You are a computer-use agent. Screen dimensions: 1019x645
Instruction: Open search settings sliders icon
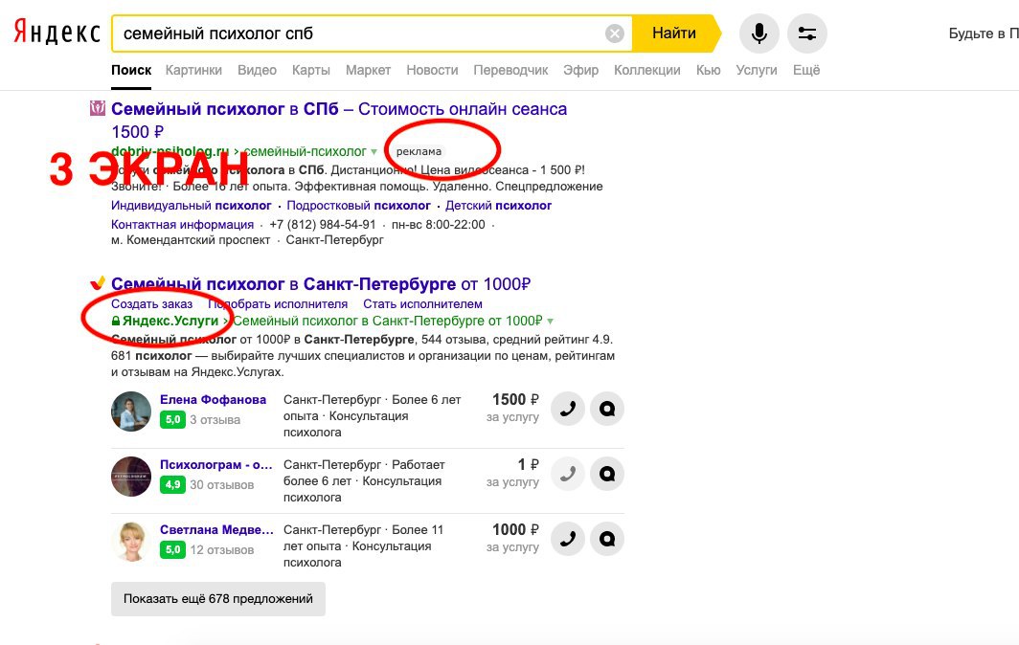click(x=806, y=33)
